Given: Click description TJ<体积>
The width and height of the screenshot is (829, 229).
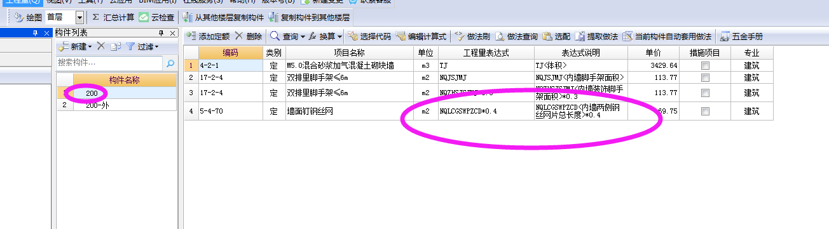Looking at the screenshot, I should click(581, 65).
